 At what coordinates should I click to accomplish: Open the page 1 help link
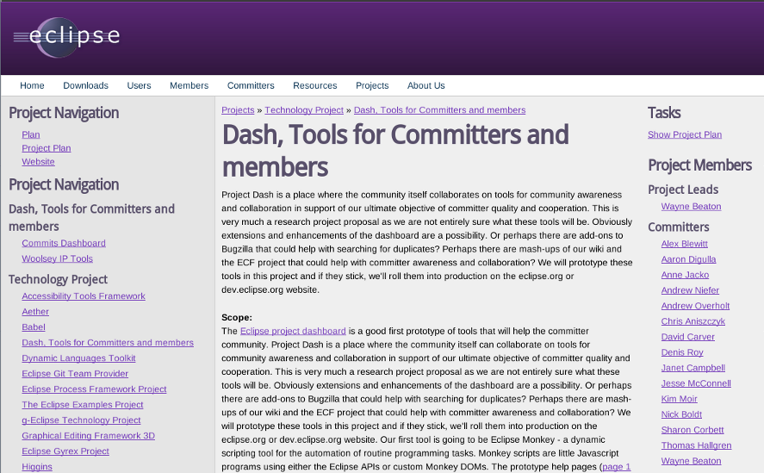click(617, 467)
